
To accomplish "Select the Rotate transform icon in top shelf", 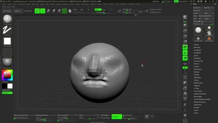I will point(59,11).
